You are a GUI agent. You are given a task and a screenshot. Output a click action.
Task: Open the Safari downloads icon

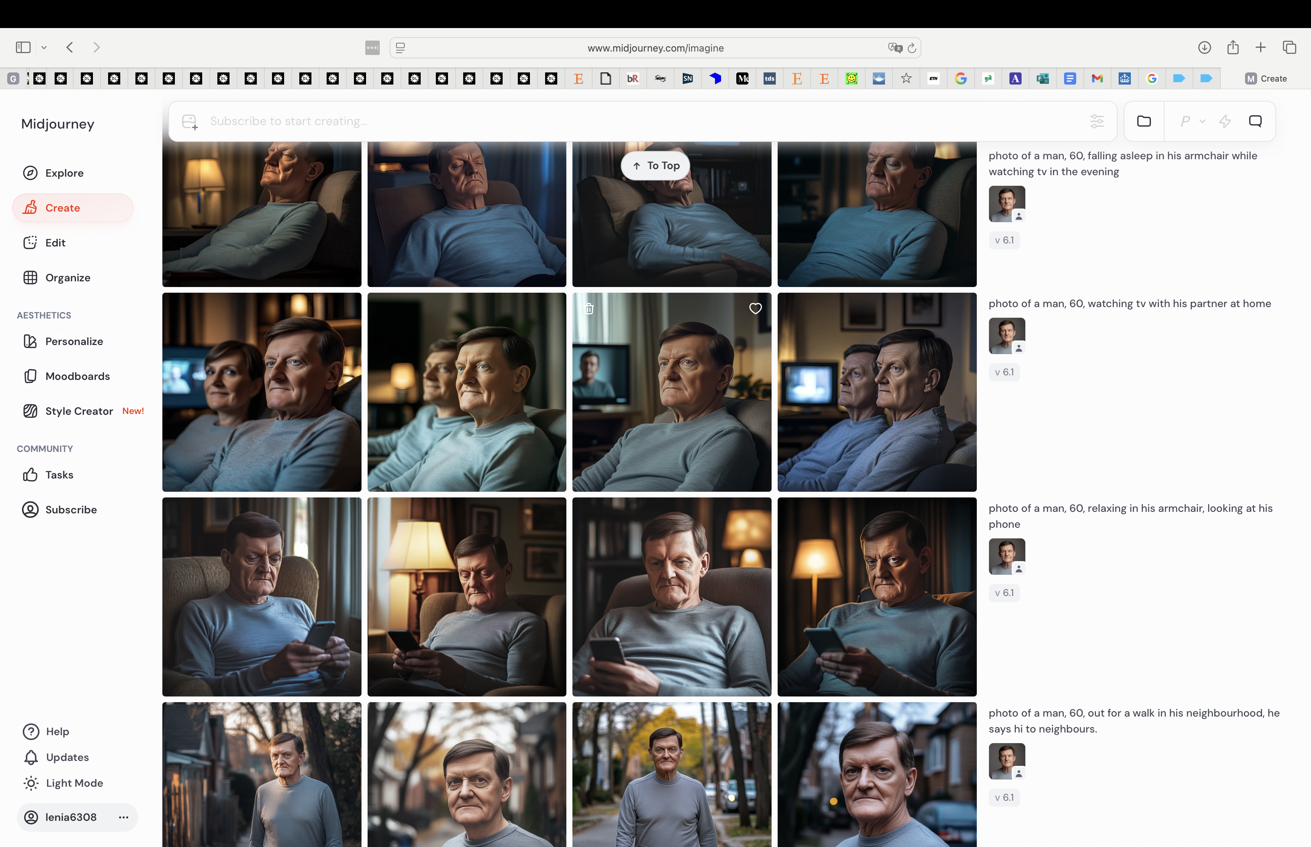(x=1204, y=47)
